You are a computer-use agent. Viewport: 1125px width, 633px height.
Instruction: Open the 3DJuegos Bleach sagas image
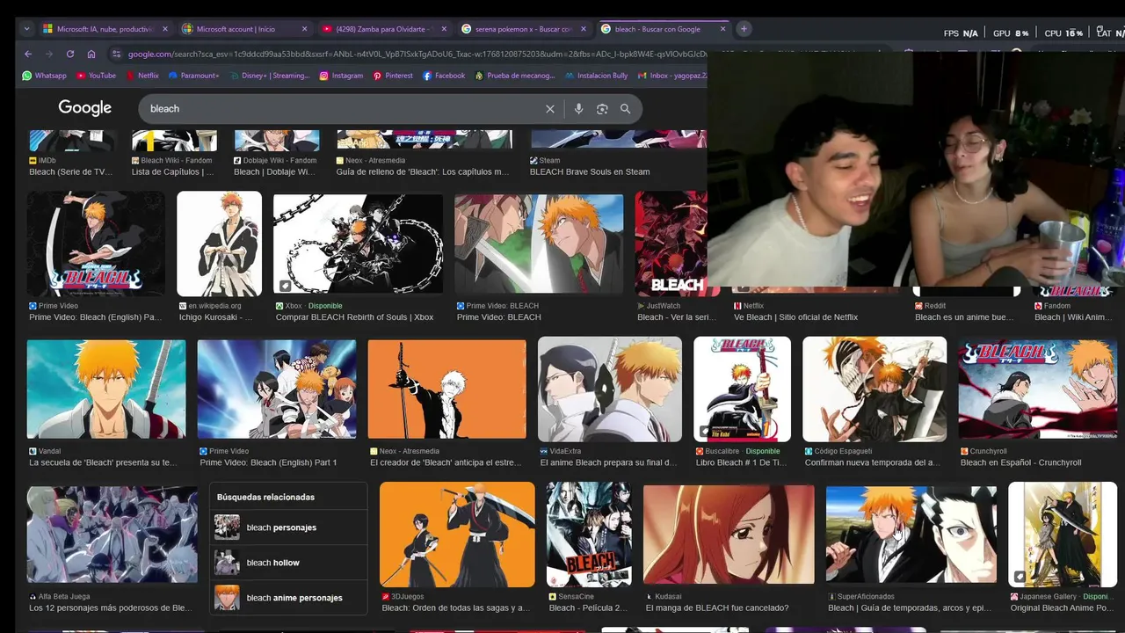457,534
